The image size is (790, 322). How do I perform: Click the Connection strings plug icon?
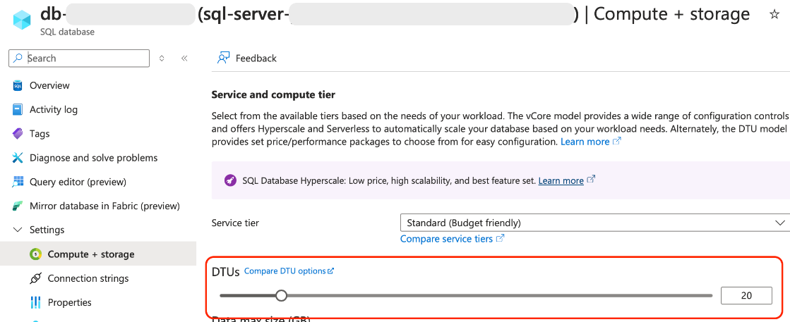tap(35, 278)
